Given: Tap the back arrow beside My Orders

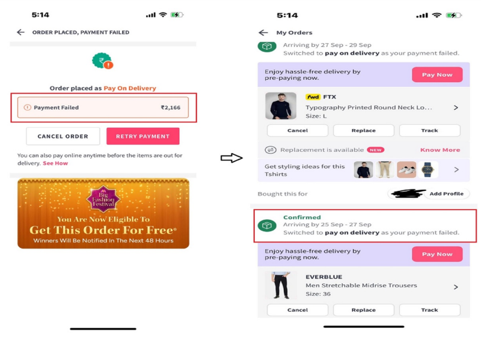Looking at the screenshot, I should coord(263,32).
